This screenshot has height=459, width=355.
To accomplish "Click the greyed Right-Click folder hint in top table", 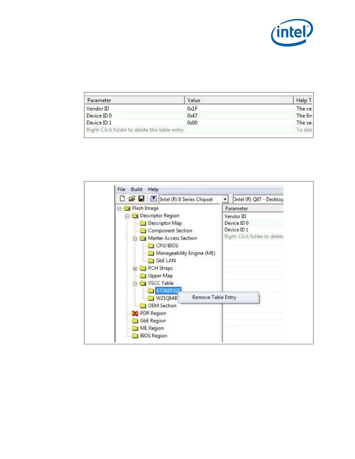I will tap(135, 130).
